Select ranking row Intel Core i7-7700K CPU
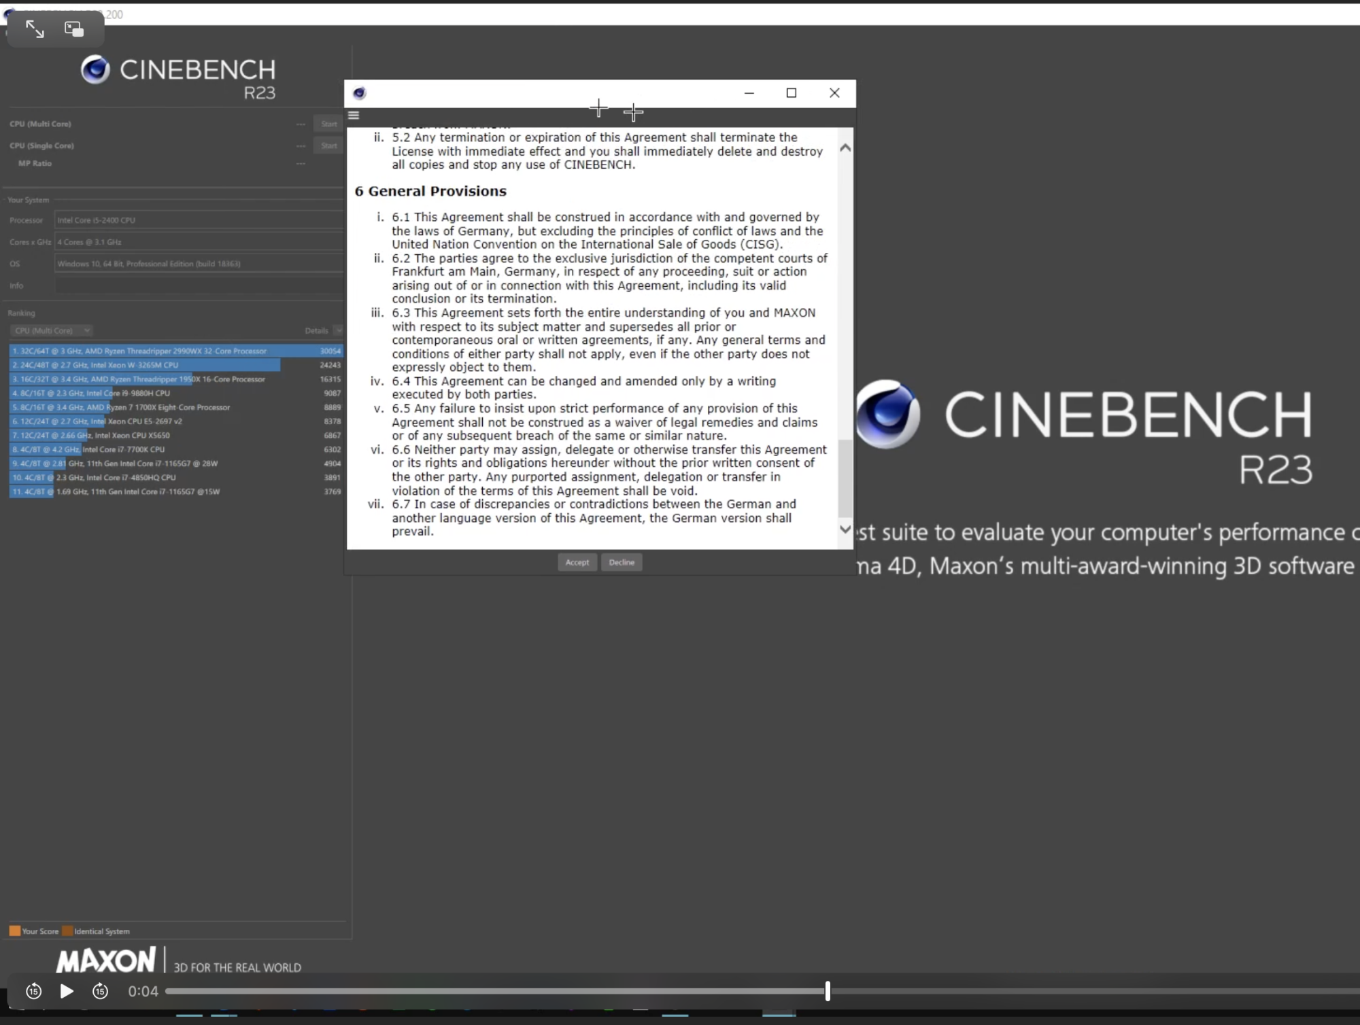1360x1025 pixels. coord(176,449)
